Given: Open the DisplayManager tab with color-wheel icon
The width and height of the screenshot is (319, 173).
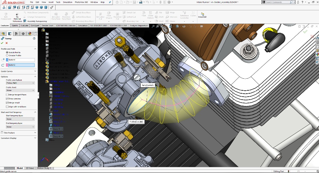Looking at the screenshot, I should [x=30, y=34].
